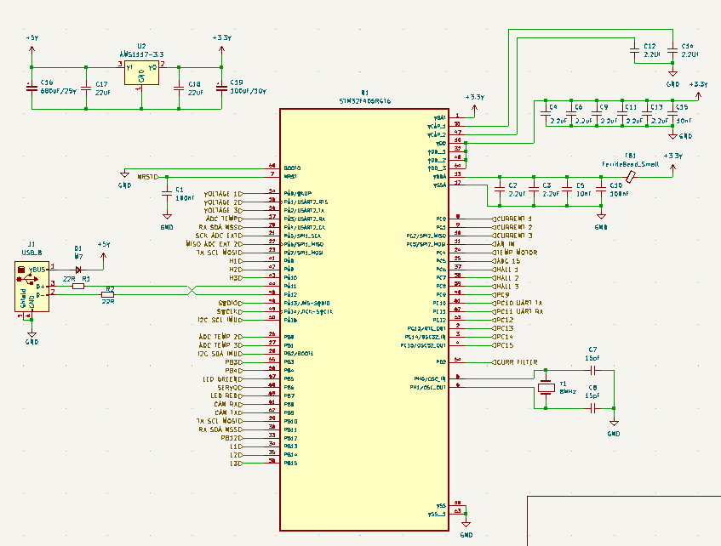Click the NRST net label
The height and width of the screenshot is (546, 721).
pos(146,177)
